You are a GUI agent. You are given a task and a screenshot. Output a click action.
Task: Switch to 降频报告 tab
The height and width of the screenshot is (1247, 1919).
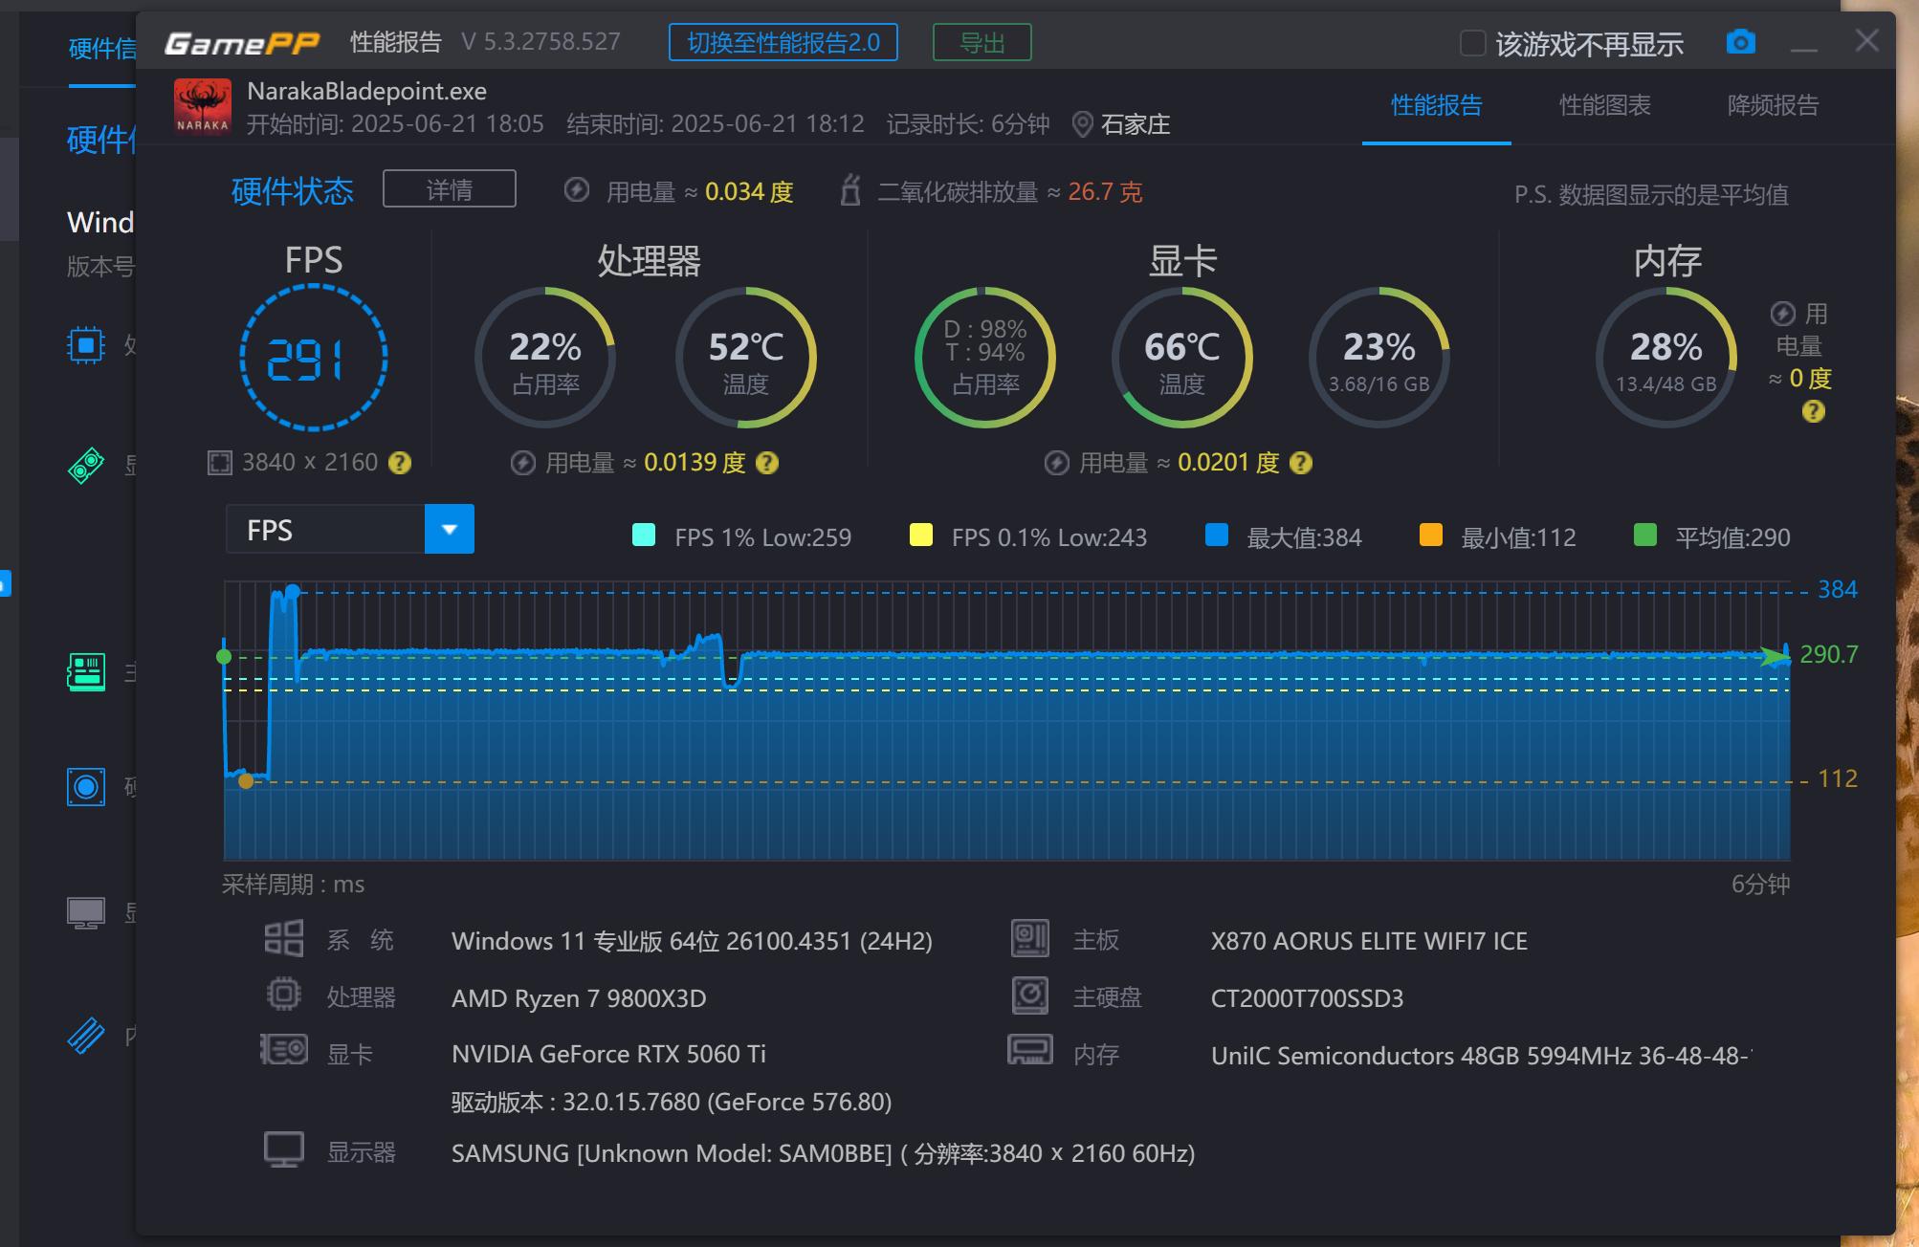1773,105
